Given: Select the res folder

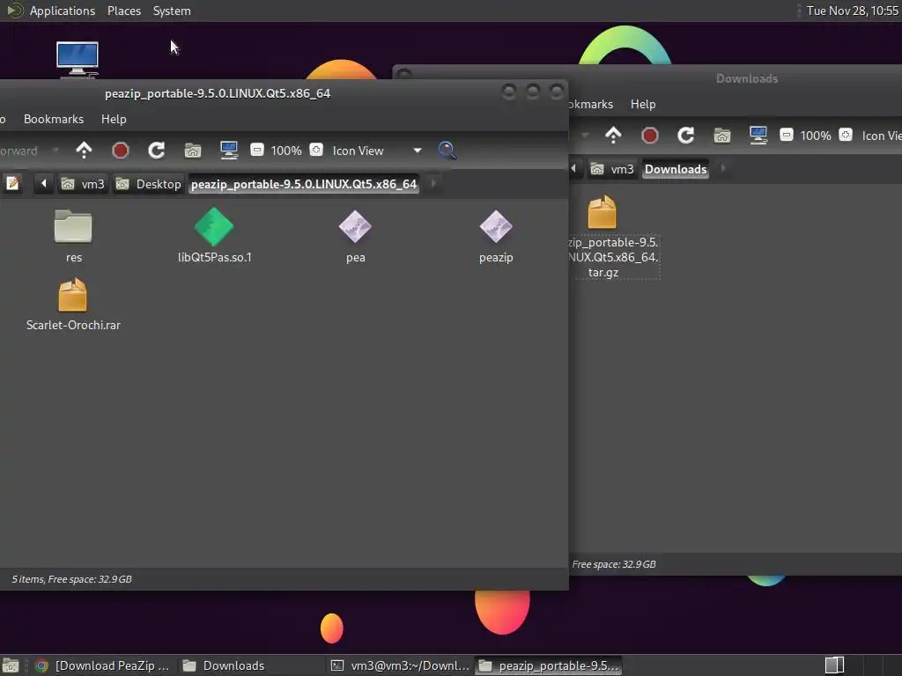Looking at the screenshot, I should 73,236.
